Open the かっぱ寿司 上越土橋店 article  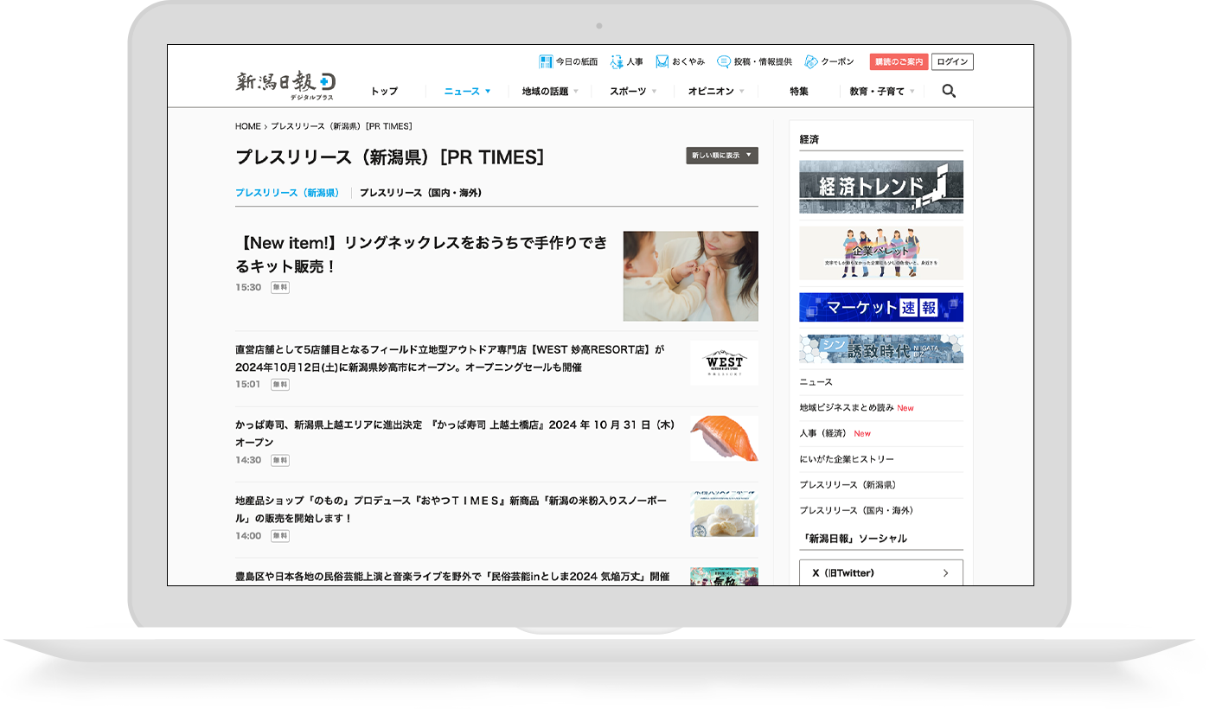(455, 433)
